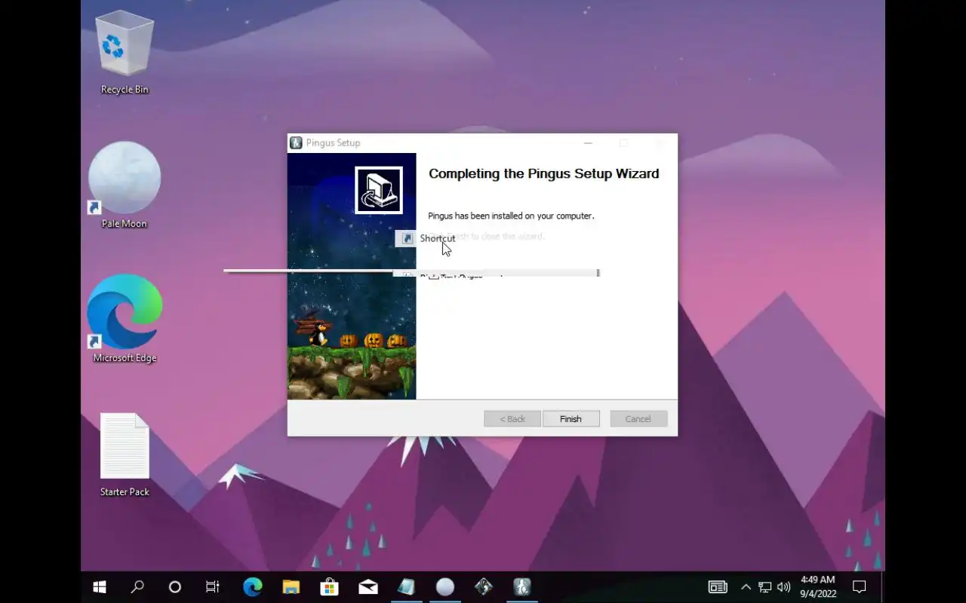Click the grayed-out Cancel button
The height and width of the screenshot is (603, 966).
[x=638, y=419]
